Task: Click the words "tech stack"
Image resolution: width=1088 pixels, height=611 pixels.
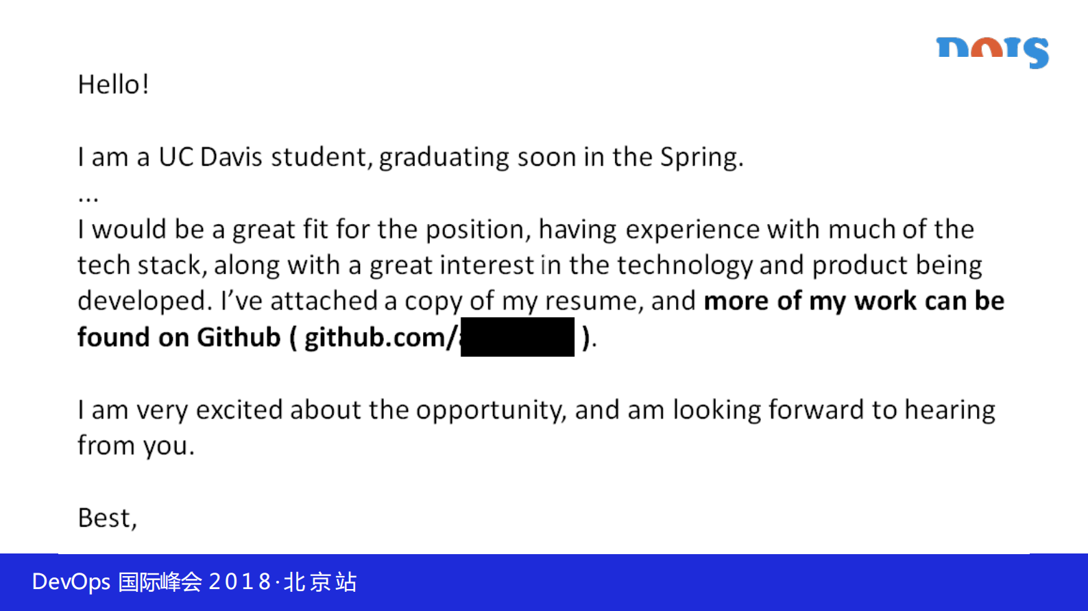Action: [138, 266]
